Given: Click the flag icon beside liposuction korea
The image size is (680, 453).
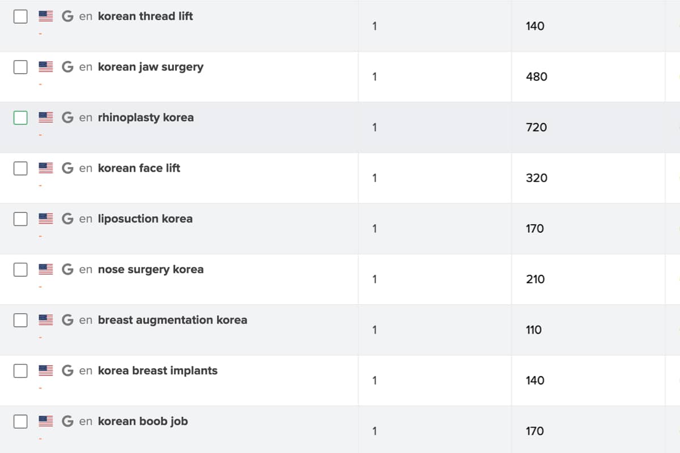Looking at the screenshot, I should 46,219.
